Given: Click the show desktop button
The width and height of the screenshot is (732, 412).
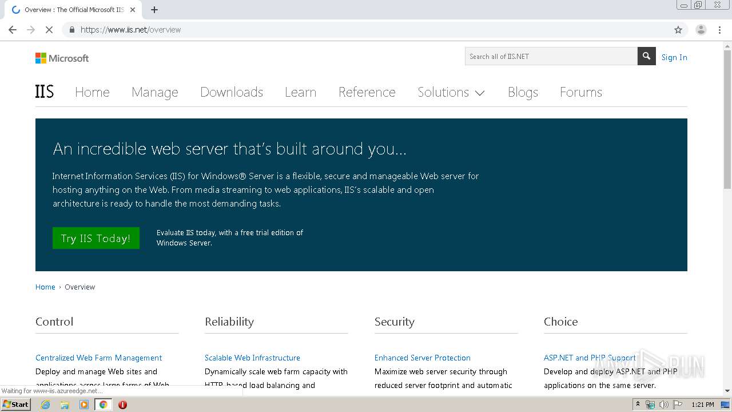Looking at the screenshot, I should (x=726, y=405).
